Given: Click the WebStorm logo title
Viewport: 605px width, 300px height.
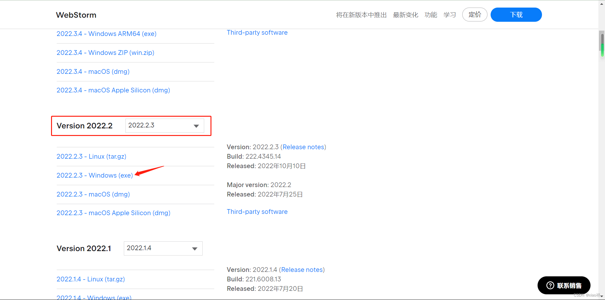Looking at the screenshot, I should click(x=76, y=15).
